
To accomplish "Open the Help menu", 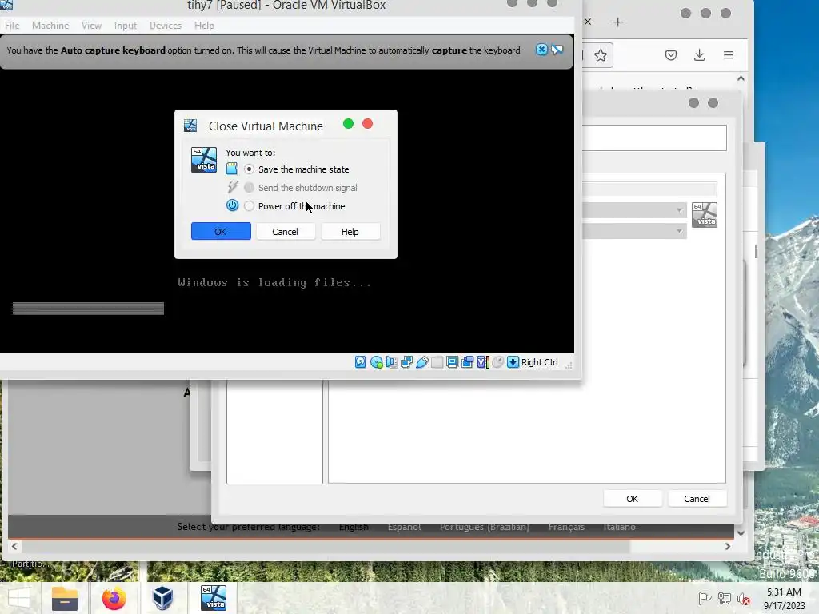I will 204,25.
